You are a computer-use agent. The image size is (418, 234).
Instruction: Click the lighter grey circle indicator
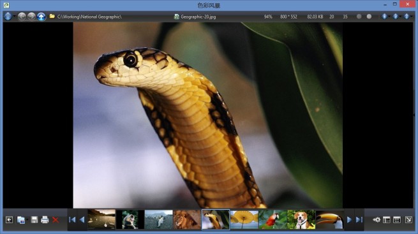(369, 17)
